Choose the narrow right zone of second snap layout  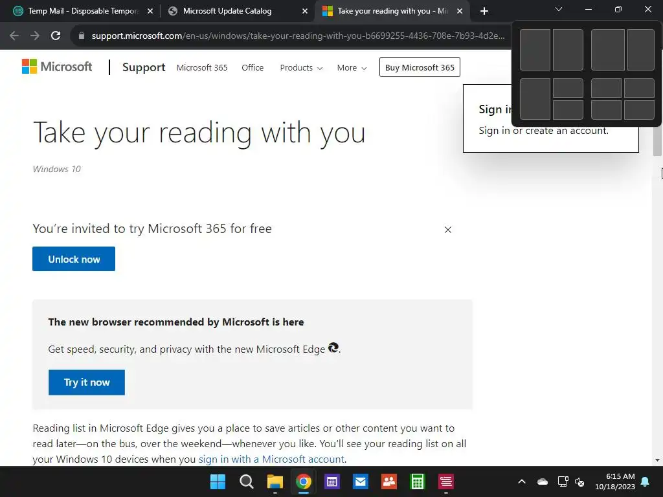coord(641,50)
